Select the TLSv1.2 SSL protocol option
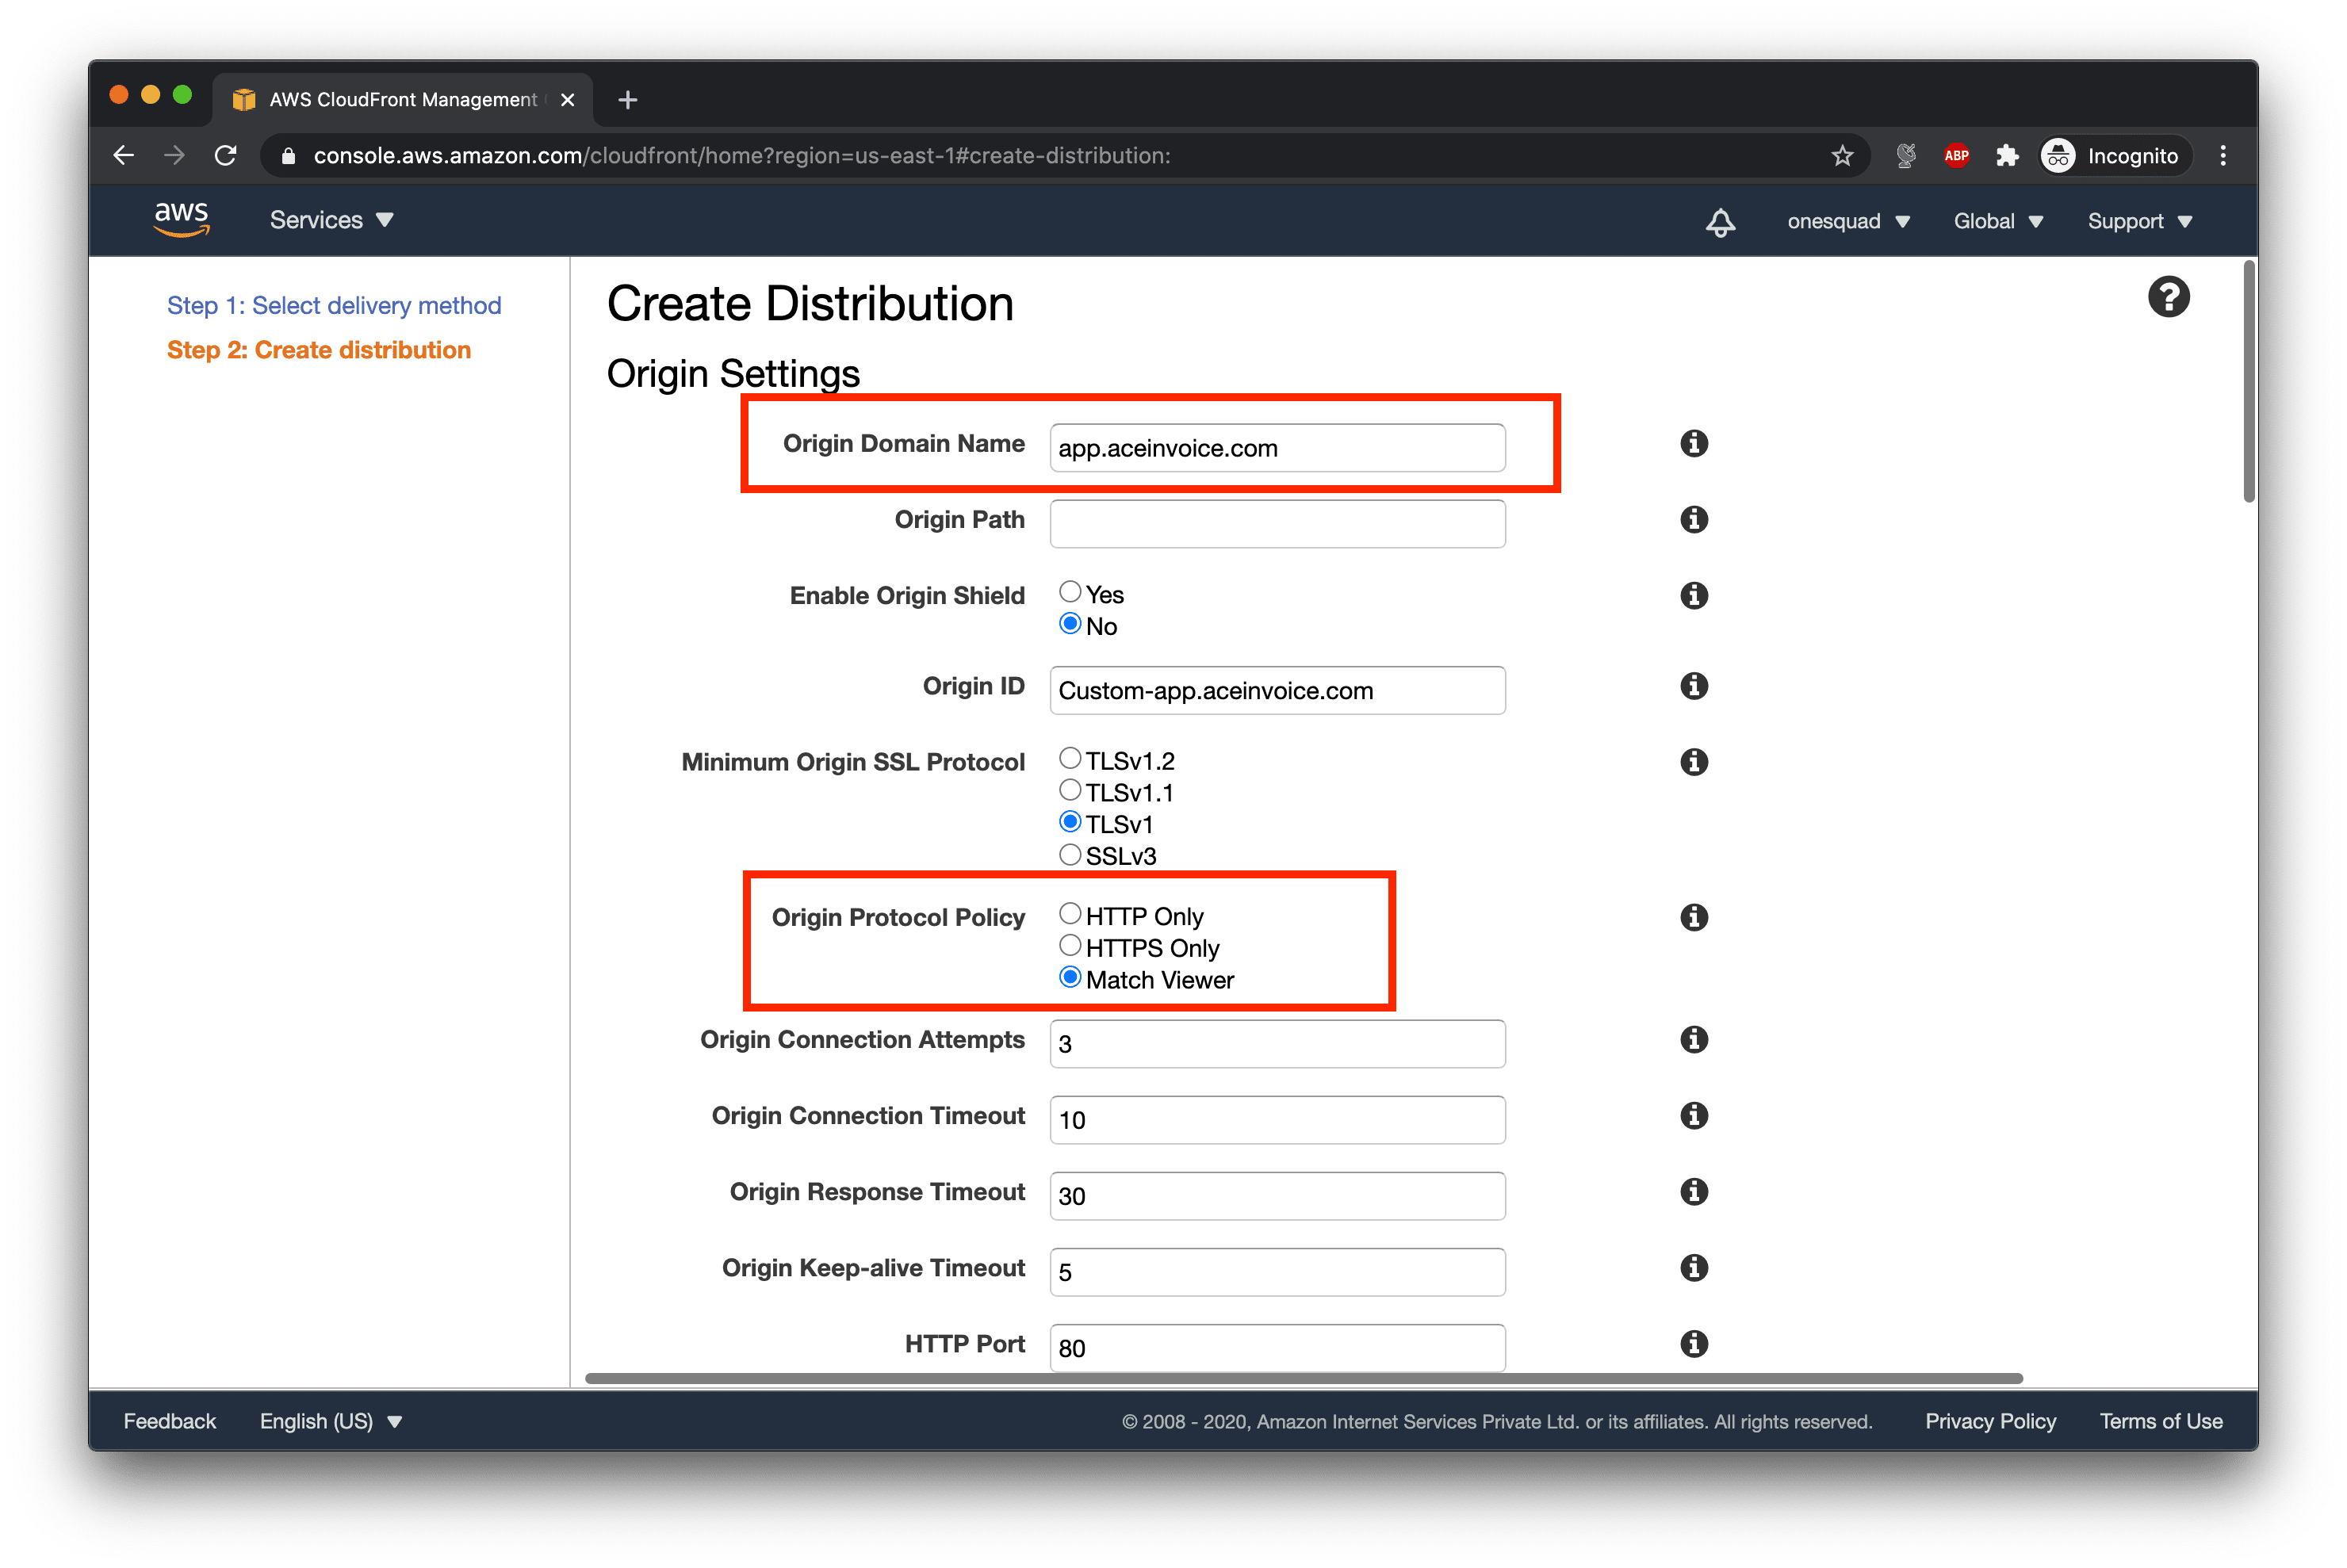 (x=1070, y=758)
